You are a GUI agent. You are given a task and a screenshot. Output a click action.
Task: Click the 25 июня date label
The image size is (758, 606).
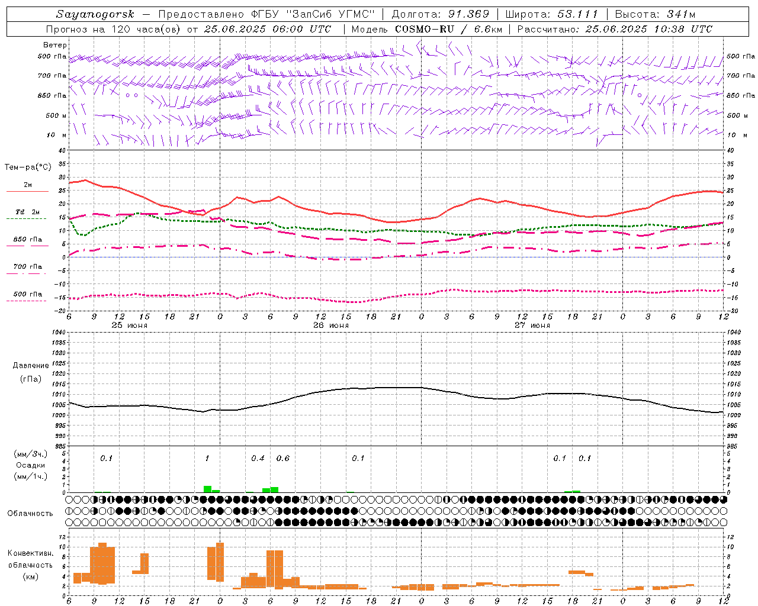click(130, 325)
